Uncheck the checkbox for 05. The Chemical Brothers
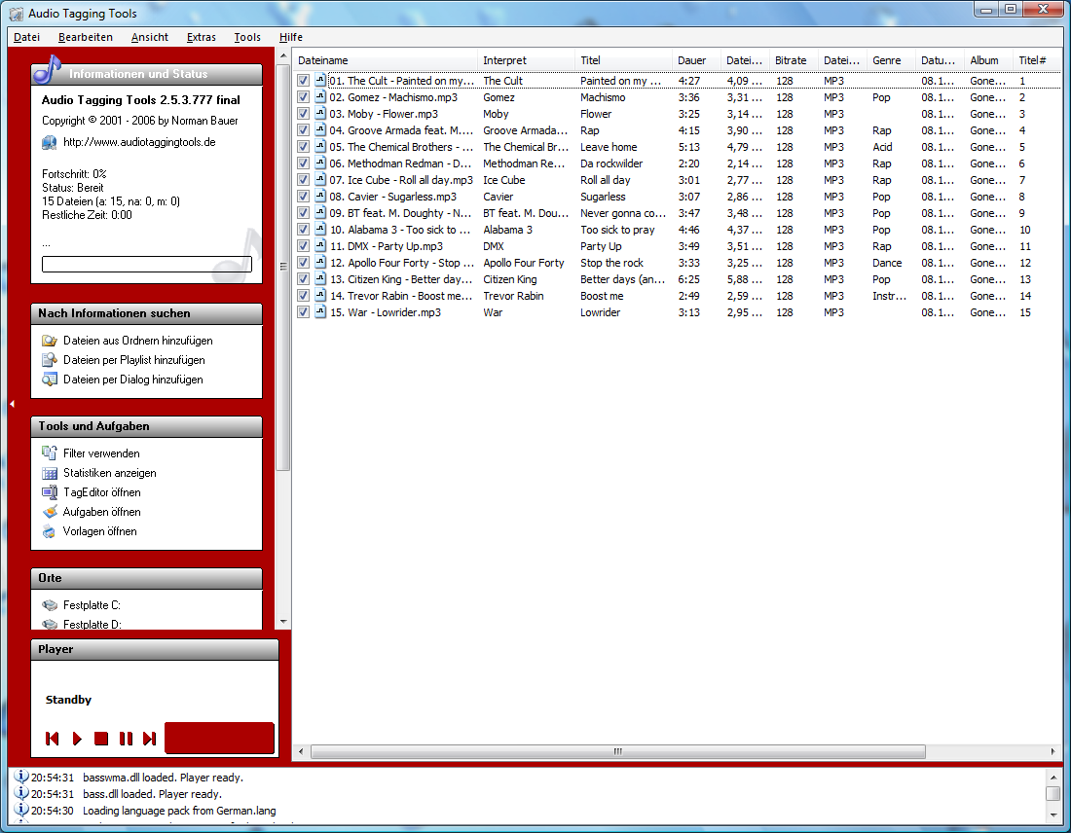The width and height of the screenshot is (1071, 833). 303,147
